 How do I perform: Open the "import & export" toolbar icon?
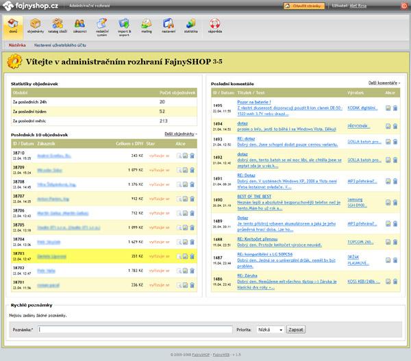click(x=124, y=27)
